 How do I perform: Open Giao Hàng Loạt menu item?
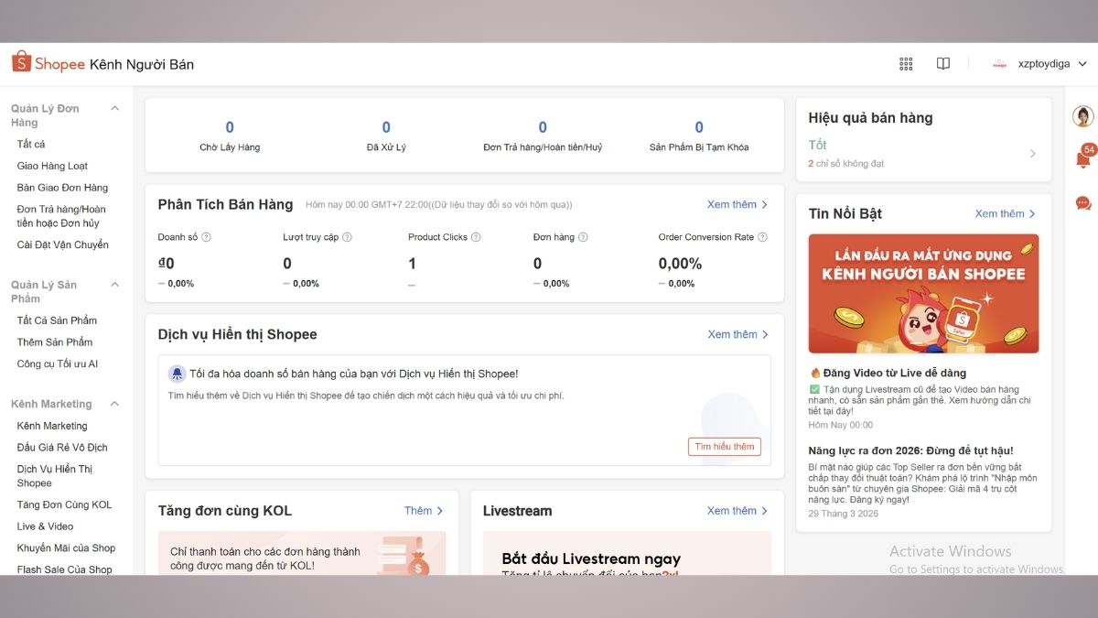(52, 166)
